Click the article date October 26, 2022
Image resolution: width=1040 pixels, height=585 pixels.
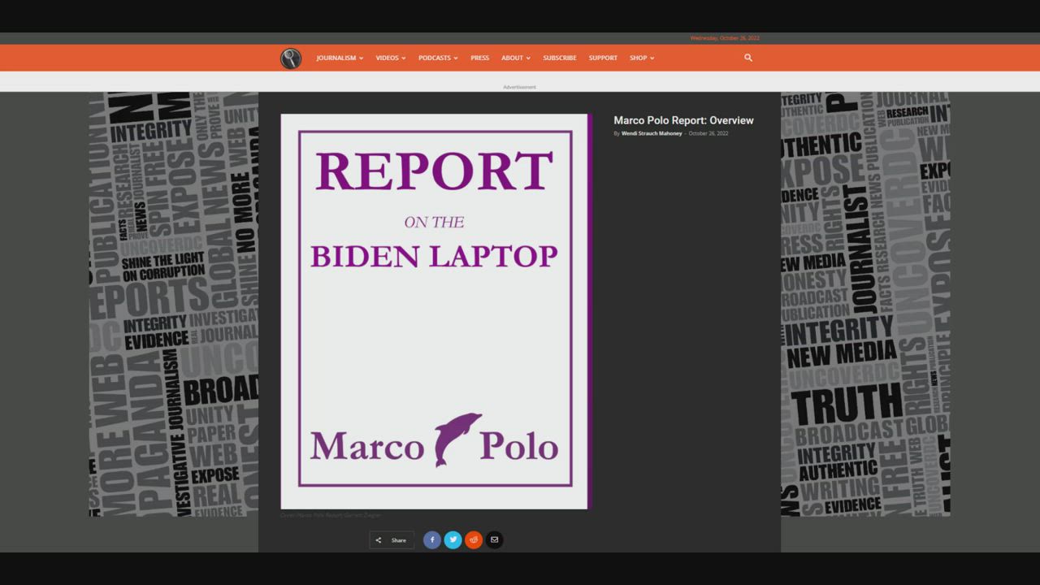(708, 133)
